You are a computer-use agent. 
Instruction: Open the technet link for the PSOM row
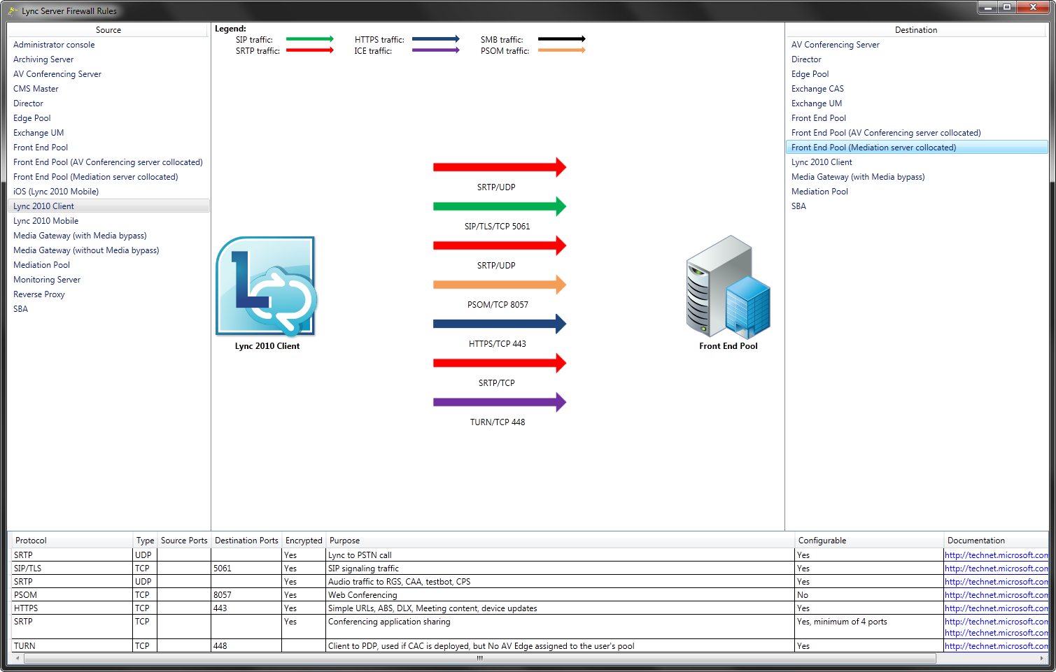(996, 595)
